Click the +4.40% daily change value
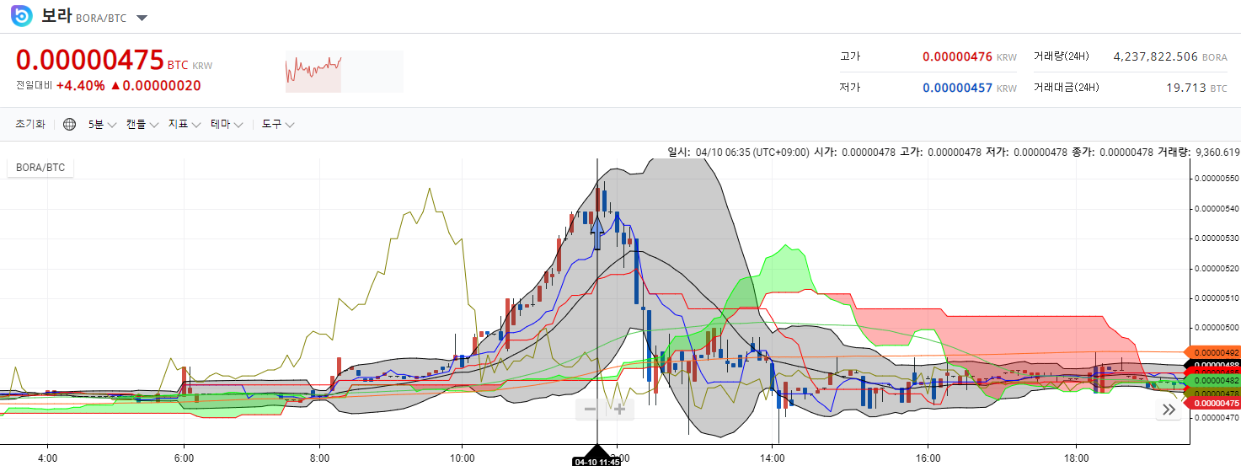The image size is (1241, 466). coord(81,86)
